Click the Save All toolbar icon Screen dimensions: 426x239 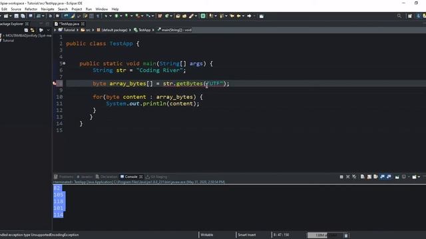coord(23,16)
